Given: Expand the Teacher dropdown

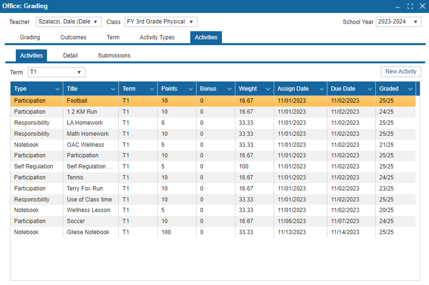Looking at the screenshot, I should tap(95, 22).
